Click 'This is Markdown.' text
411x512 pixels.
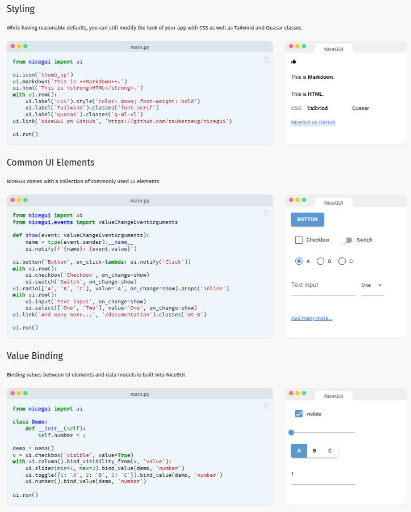coord(313,77)
